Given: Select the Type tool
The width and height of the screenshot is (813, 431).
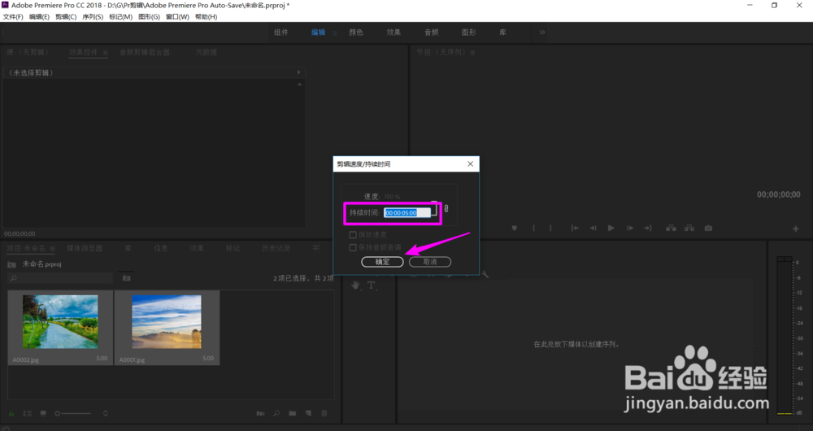Looking at the screenshot, I should pos(372,285).
